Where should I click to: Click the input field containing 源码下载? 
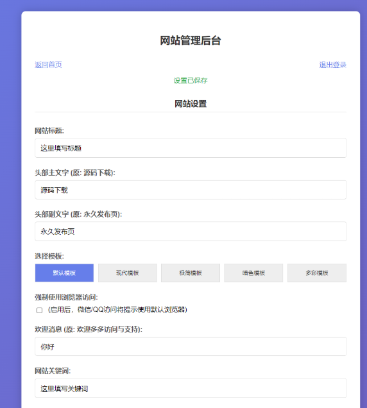pos(191,190)
